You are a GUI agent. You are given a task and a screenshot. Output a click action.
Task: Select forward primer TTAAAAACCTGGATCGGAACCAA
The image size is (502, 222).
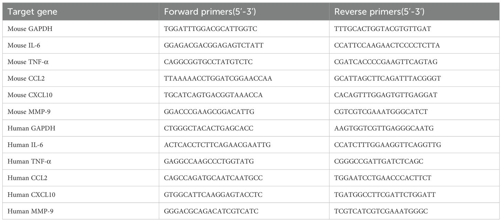tap(218, 79)
